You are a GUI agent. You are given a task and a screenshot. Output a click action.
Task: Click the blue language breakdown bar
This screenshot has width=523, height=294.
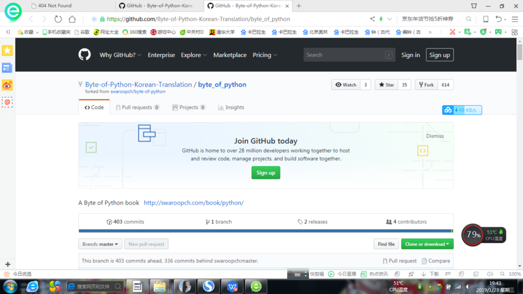tap(266, 231)
